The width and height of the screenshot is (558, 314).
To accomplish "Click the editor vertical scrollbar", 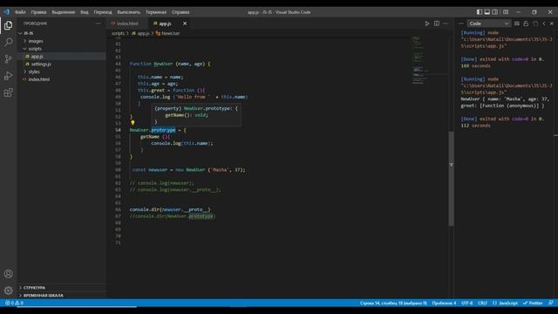I will tap(452, 178).
